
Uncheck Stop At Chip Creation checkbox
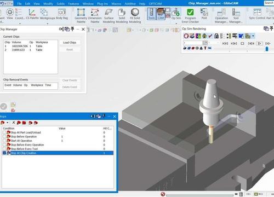(4, 153)
